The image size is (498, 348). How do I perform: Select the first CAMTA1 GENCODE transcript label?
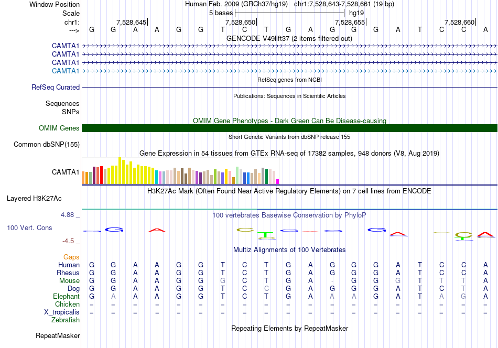tap(66, 46)
